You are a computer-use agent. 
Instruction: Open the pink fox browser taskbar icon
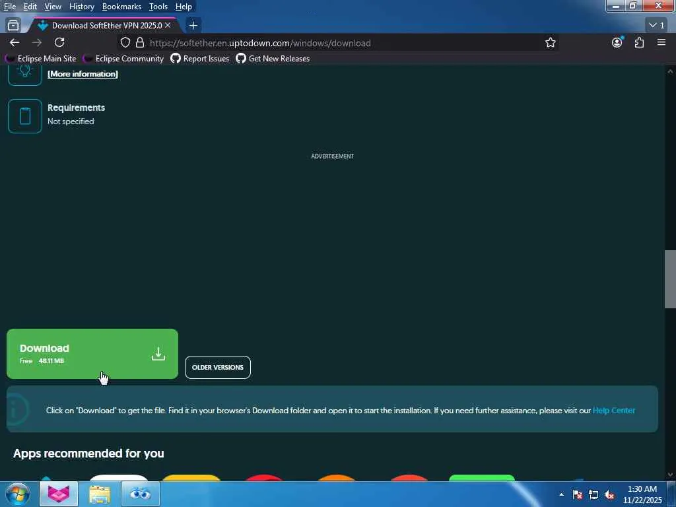tap(59, 494)
